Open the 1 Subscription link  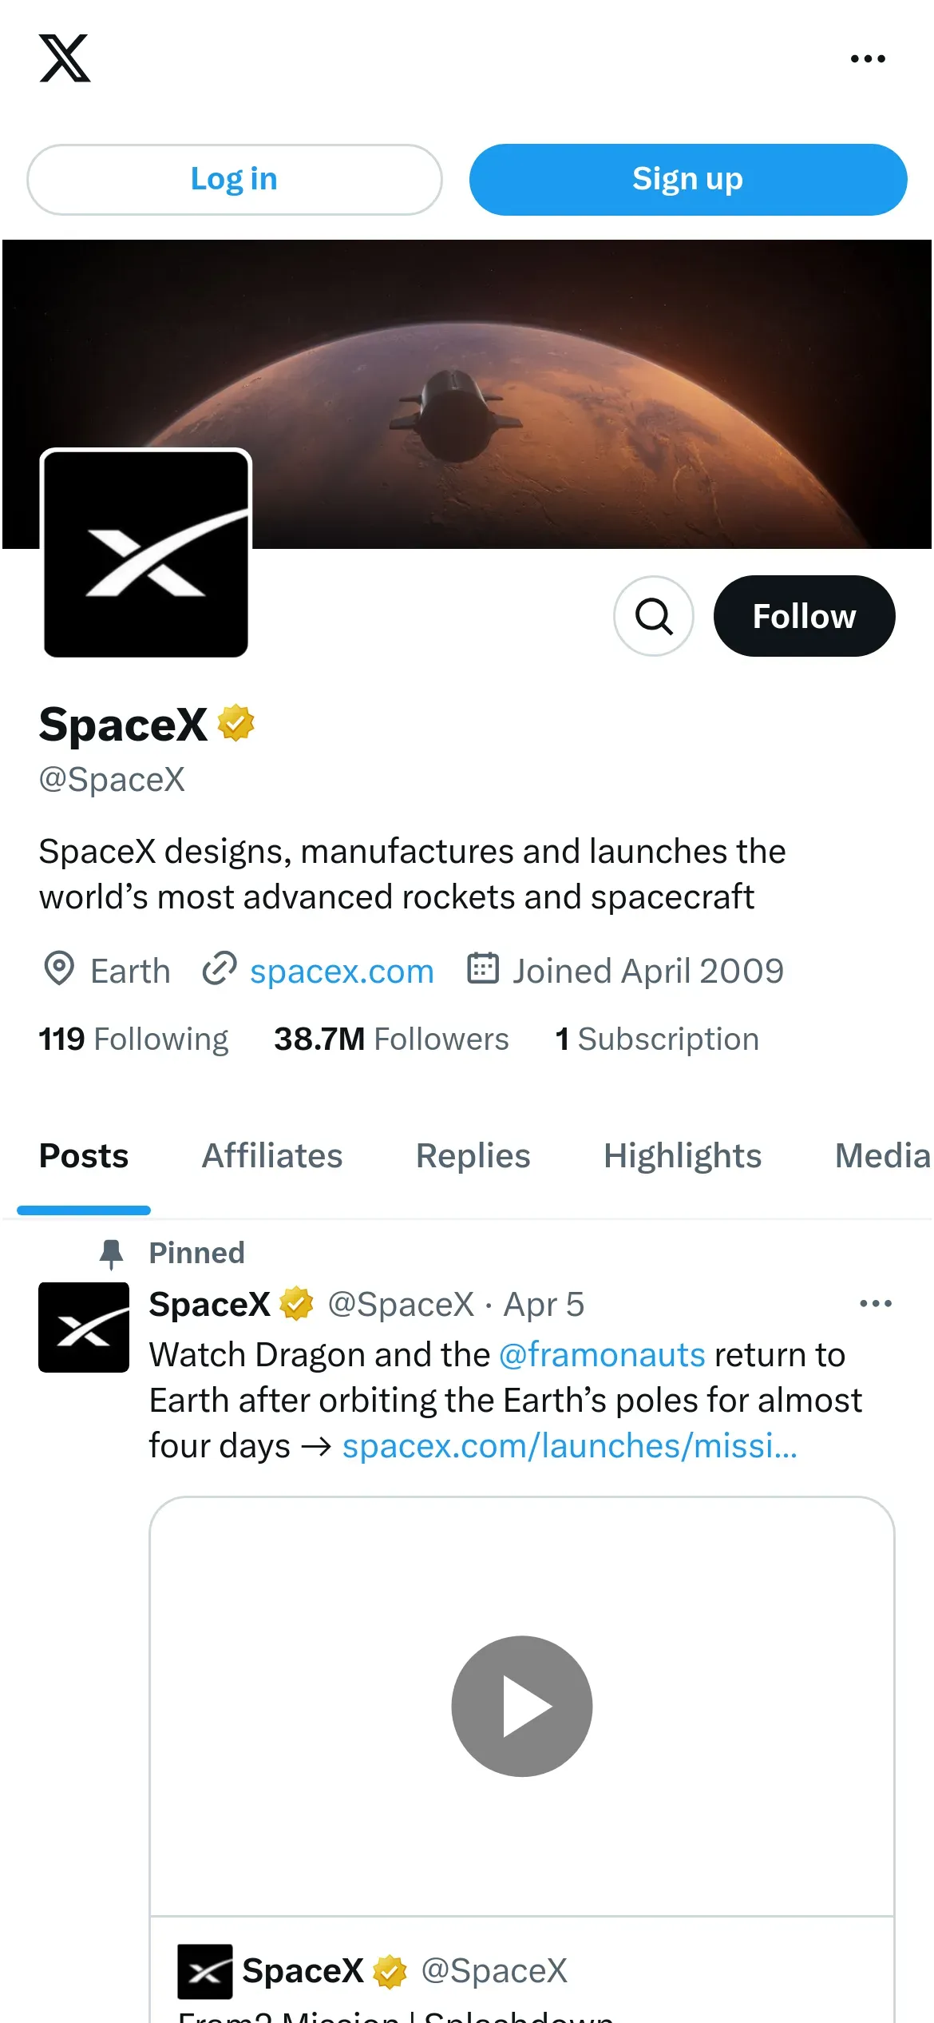pos(657,1039)
